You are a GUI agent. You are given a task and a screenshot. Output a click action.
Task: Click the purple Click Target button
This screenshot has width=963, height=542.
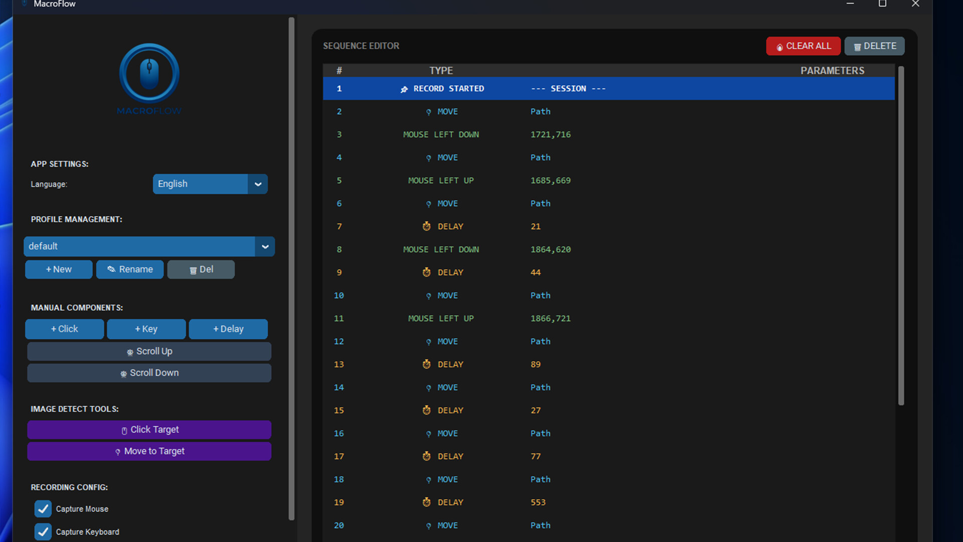(x=149, y=430)
